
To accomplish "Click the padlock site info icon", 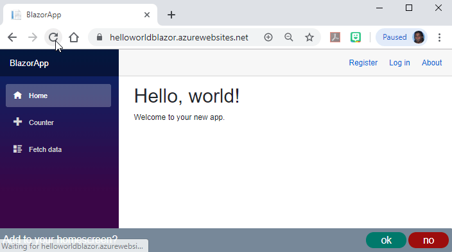I will 100,37.
